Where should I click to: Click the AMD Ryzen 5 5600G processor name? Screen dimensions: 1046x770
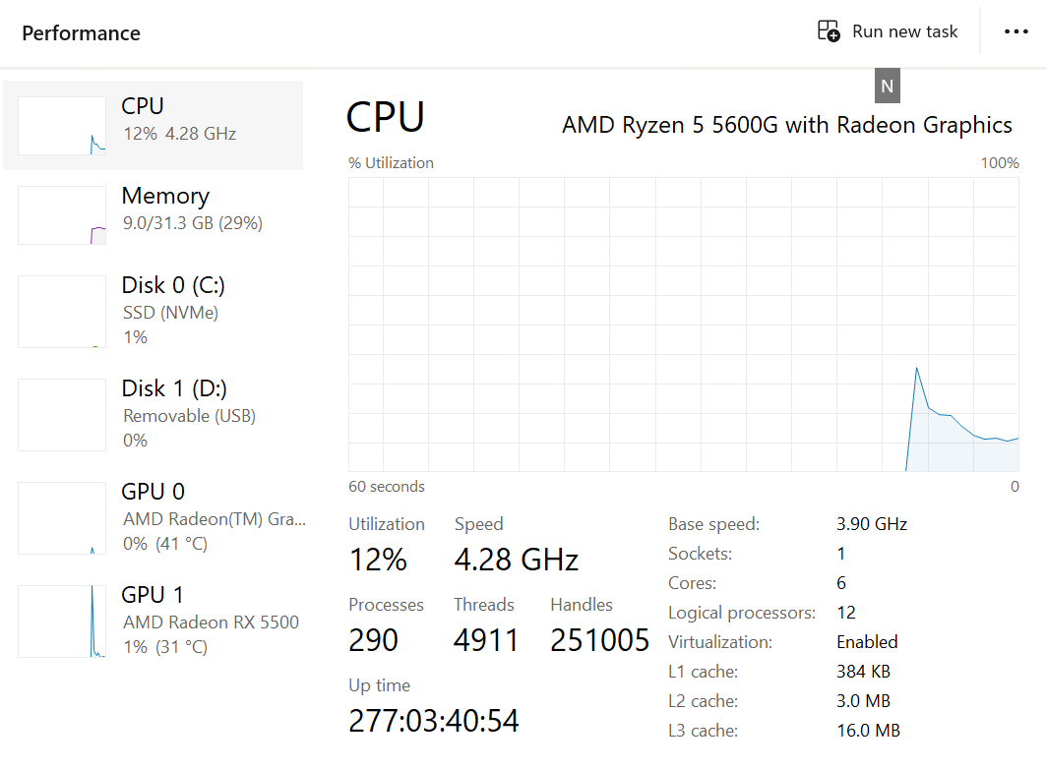point(786,125)
